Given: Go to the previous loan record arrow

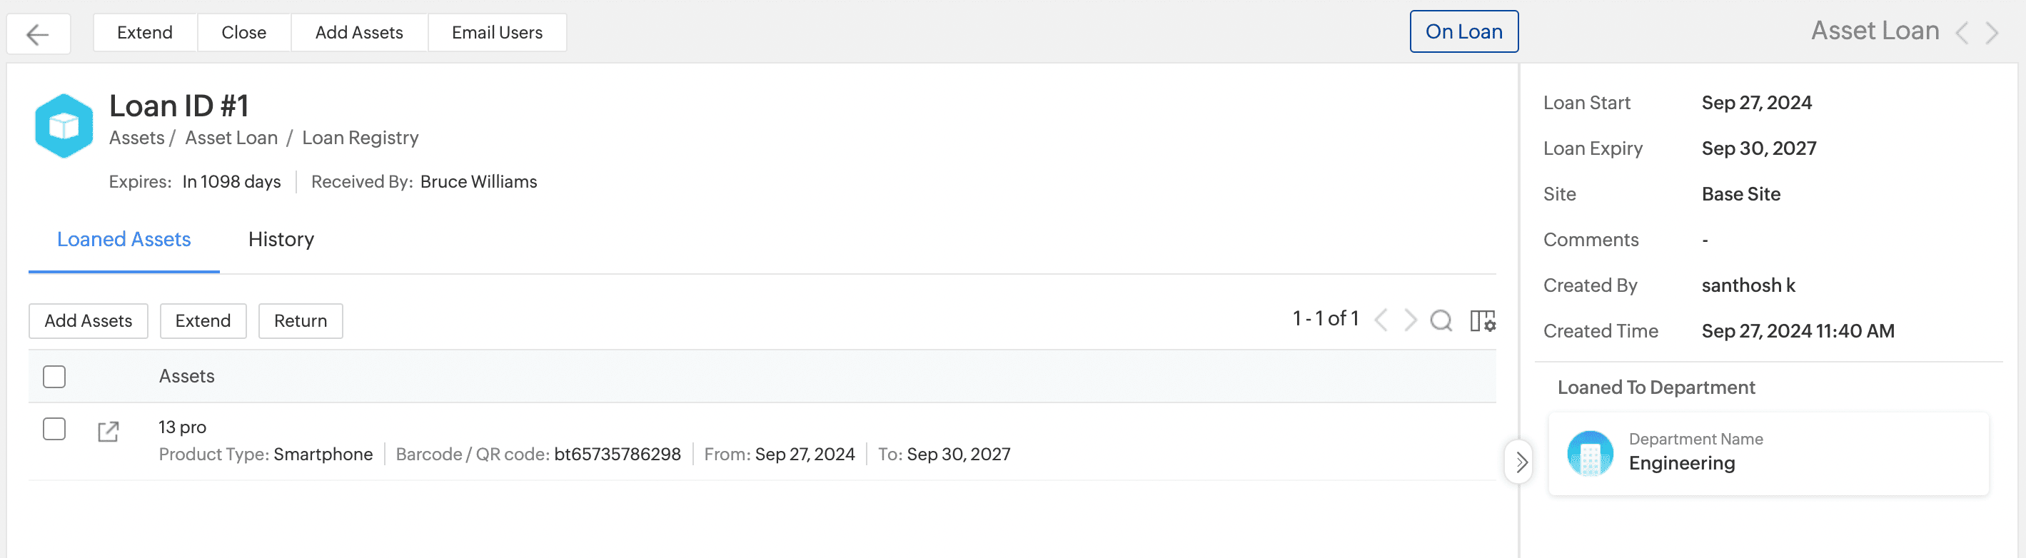Looking at the screenshot, I should [1962, 33].
